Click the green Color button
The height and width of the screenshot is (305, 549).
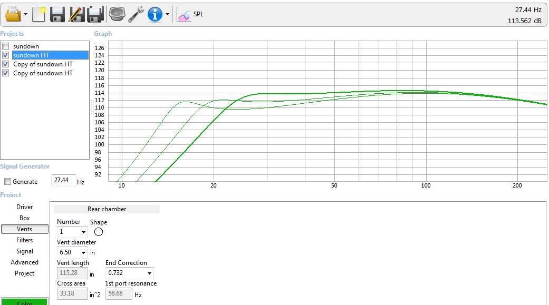pyautogui.click(x=24, y=301)
